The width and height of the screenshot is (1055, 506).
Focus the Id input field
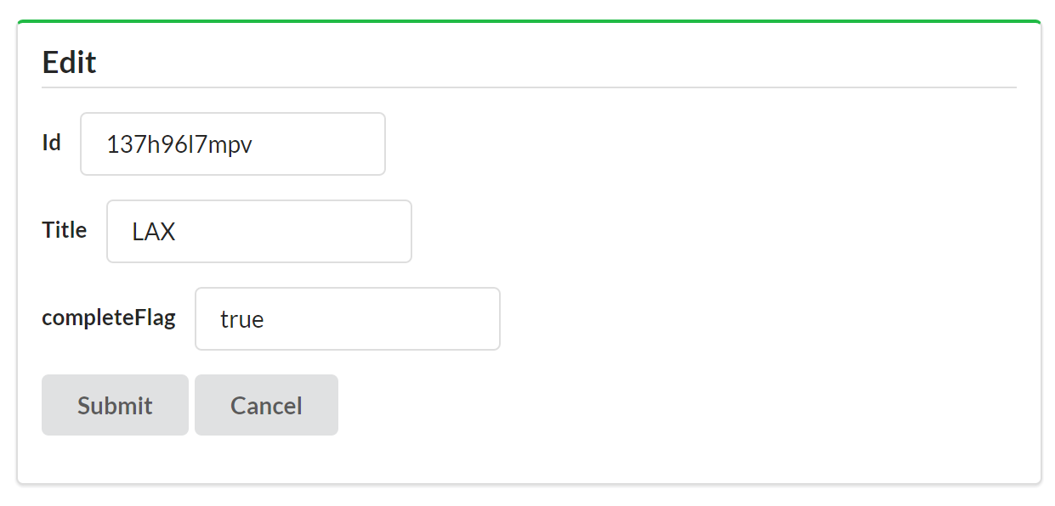pyautogui.click(x=232, y=144)
